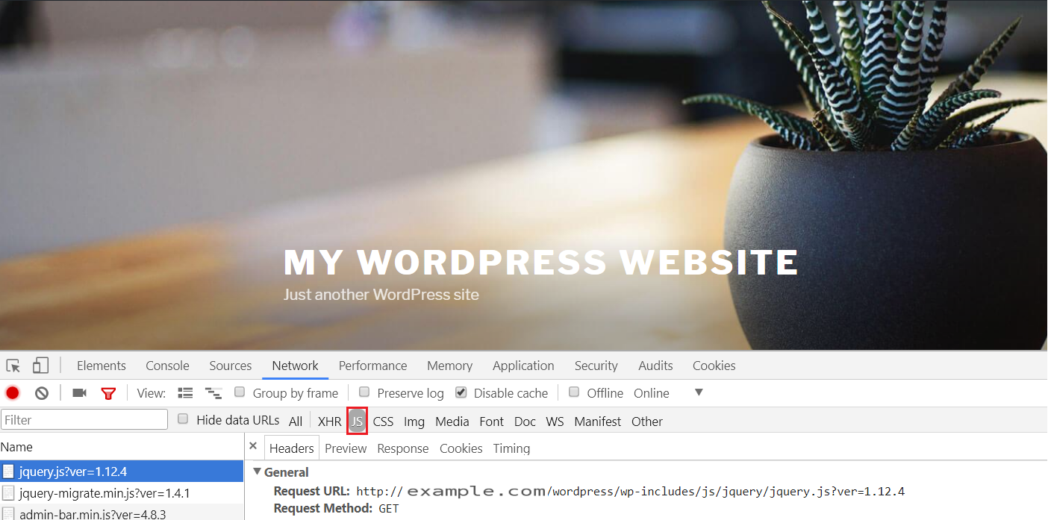Open the Cookies panel tab in DevTools
The width and height of the screenshot is (1048, 520).
point(714,366)
